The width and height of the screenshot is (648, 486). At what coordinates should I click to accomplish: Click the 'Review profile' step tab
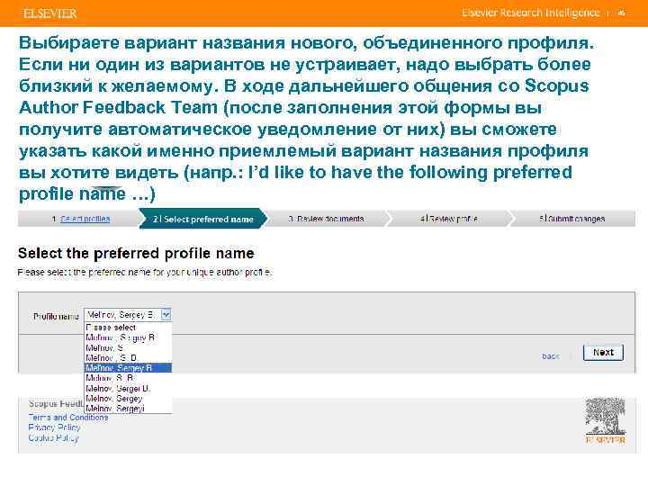(x=450, y=219)
